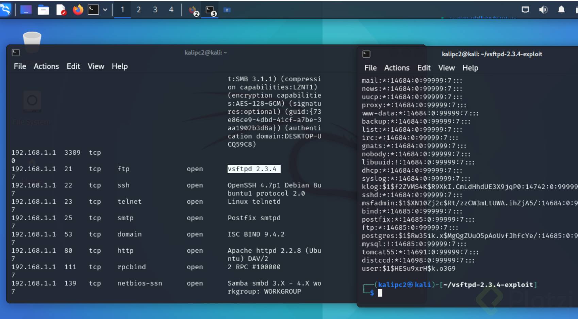Open Edit menu in the kalipc2@kali: ~ terminal

click(x=73, y=66)
